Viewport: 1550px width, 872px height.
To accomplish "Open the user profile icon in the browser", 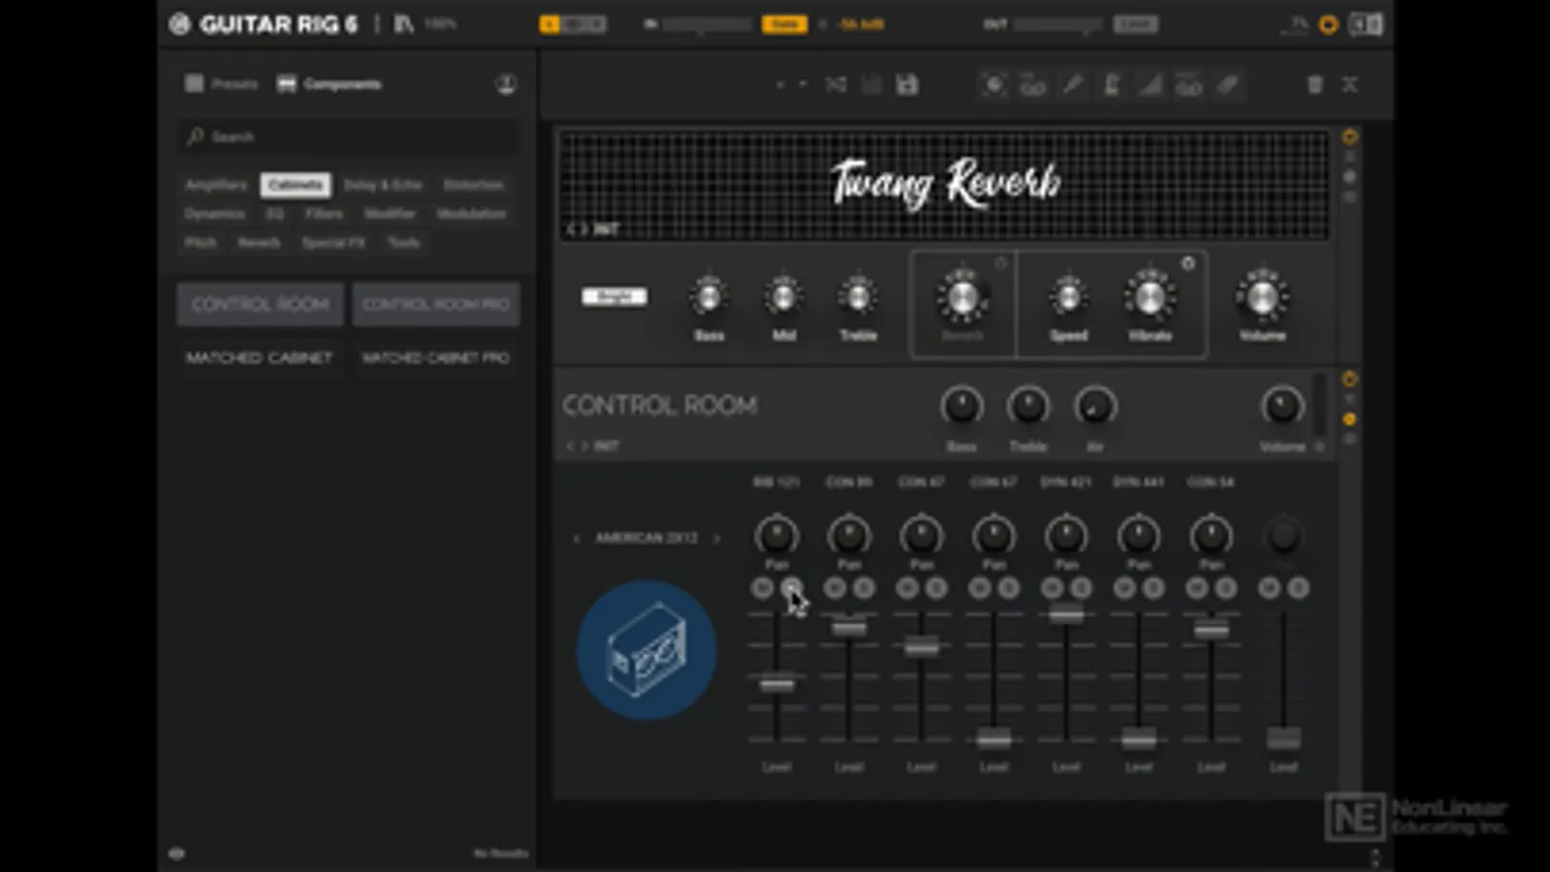I will (x=506, y=84).
